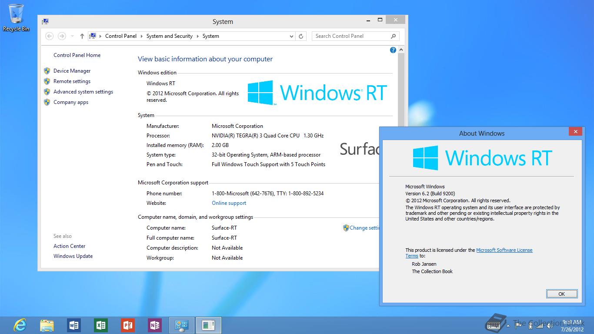Click OK in About Windows dialog
The image size is (594, 334).
pyautogui.click(x=562, y=294)
